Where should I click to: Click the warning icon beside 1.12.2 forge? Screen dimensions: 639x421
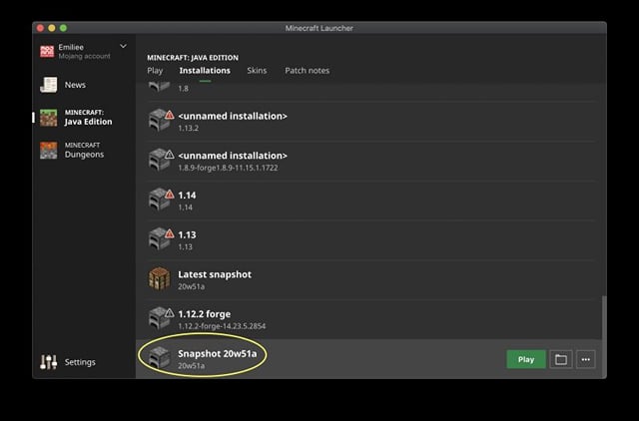click(170, 313)
